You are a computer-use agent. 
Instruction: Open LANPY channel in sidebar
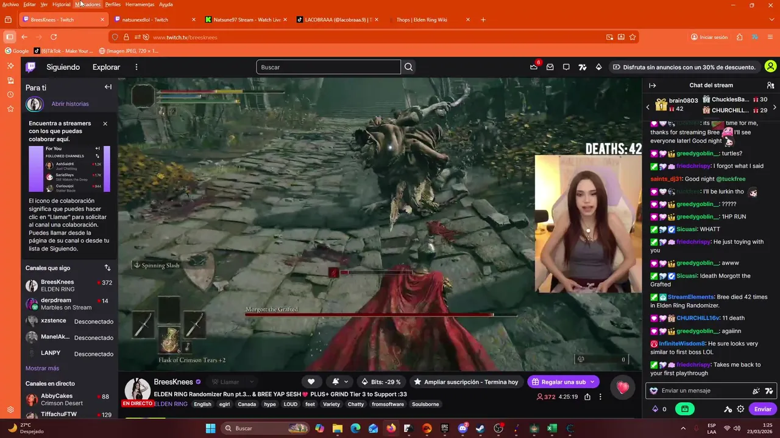click(69, 353)
